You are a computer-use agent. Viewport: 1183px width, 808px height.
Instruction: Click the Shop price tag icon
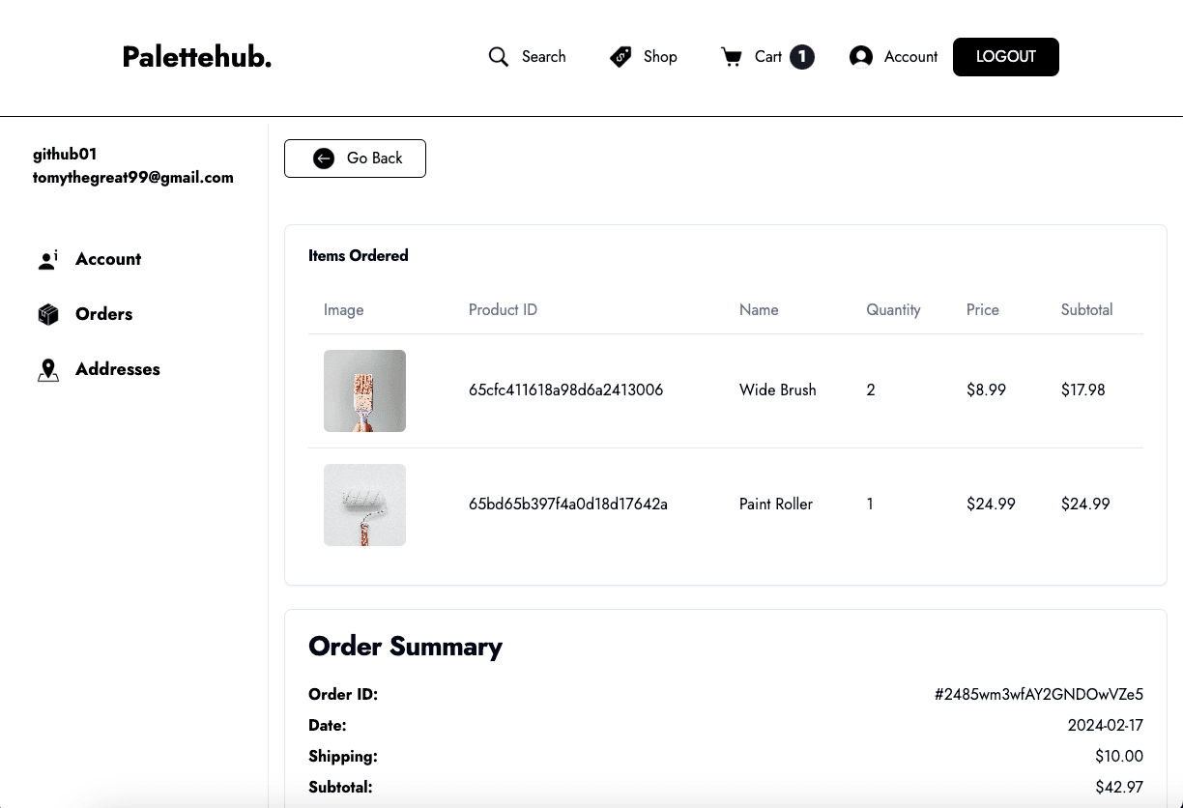[x=620, y=57]
